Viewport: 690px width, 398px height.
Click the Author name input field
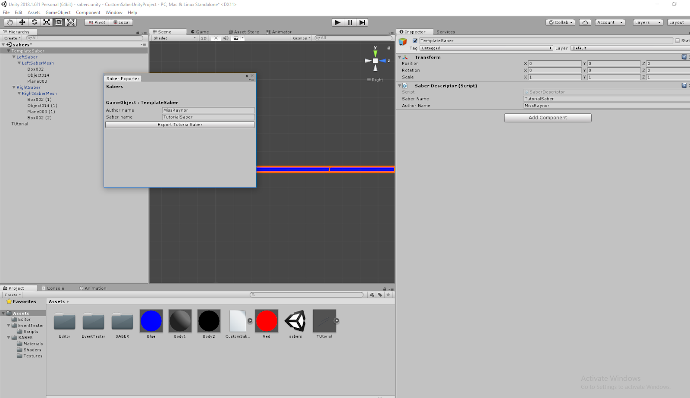(x=208, y=110)
